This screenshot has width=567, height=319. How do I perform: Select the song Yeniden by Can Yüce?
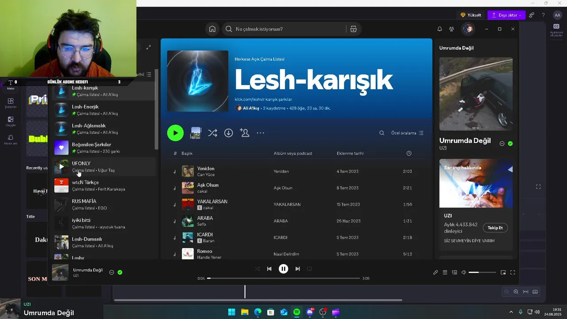pos(296,171)
